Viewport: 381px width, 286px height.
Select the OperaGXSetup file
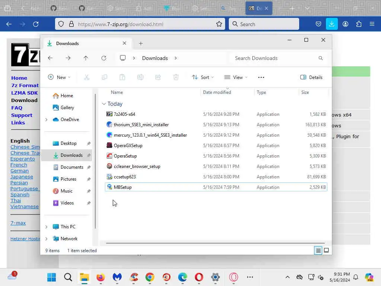pos(216,146)
